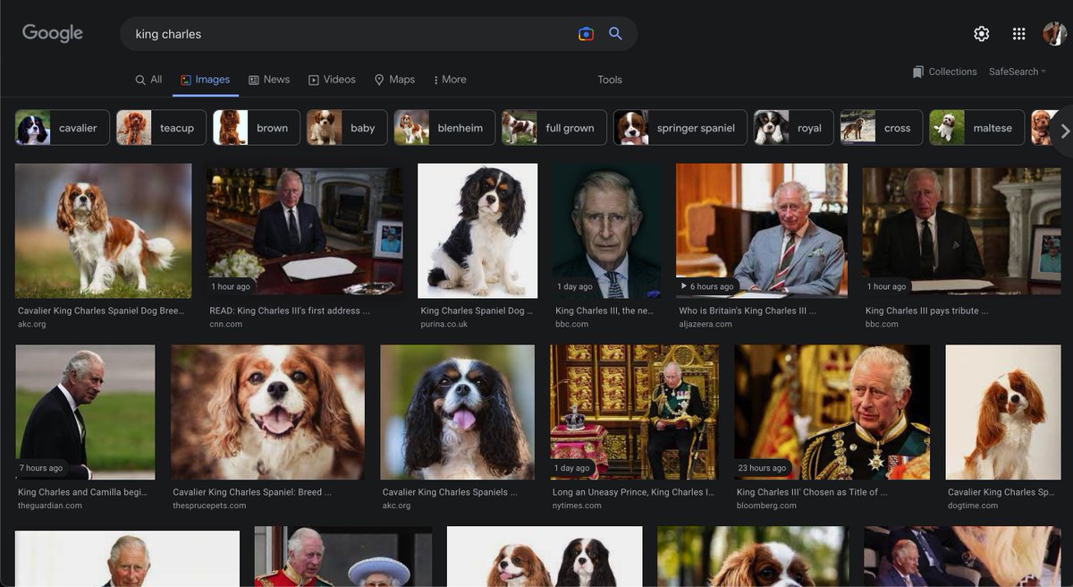Click READ: King Charles III's first address title
This screenshot has height=587, width=1073.
coord(290,311)
